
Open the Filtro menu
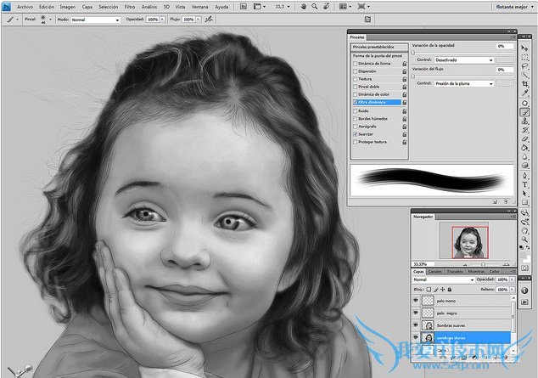pos(129,7)
